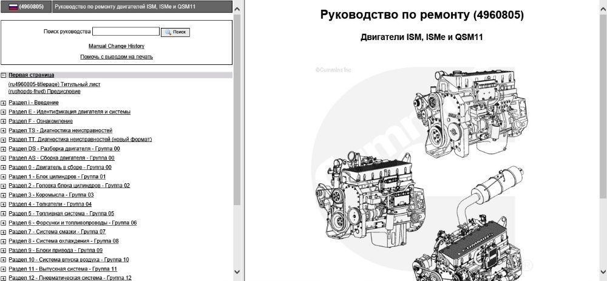Open the Титульный лист page link
The width and height of the screenshot is (607, 281).
tap(54, 84)
